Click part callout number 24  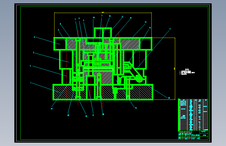[x=52, y=109]
